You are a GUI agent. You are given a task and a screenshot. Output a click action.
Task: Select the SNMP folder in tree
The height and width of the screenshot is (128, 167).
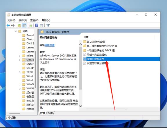click(x=28, y=64)
